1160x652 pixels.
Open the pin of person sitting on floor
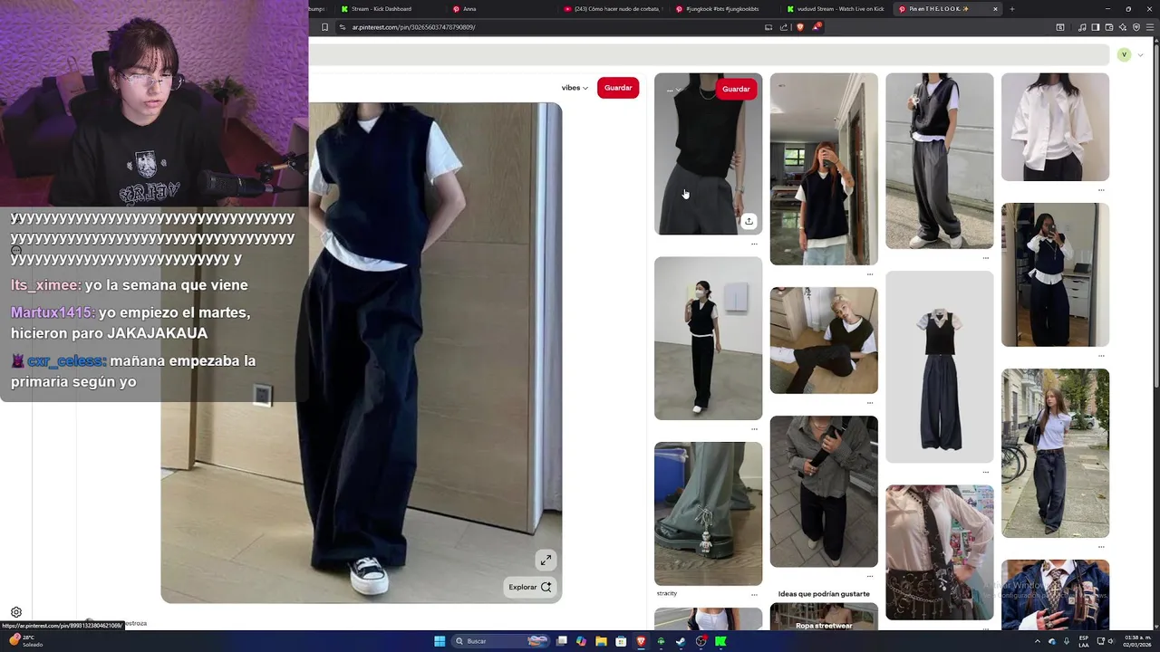coord(824,340)
